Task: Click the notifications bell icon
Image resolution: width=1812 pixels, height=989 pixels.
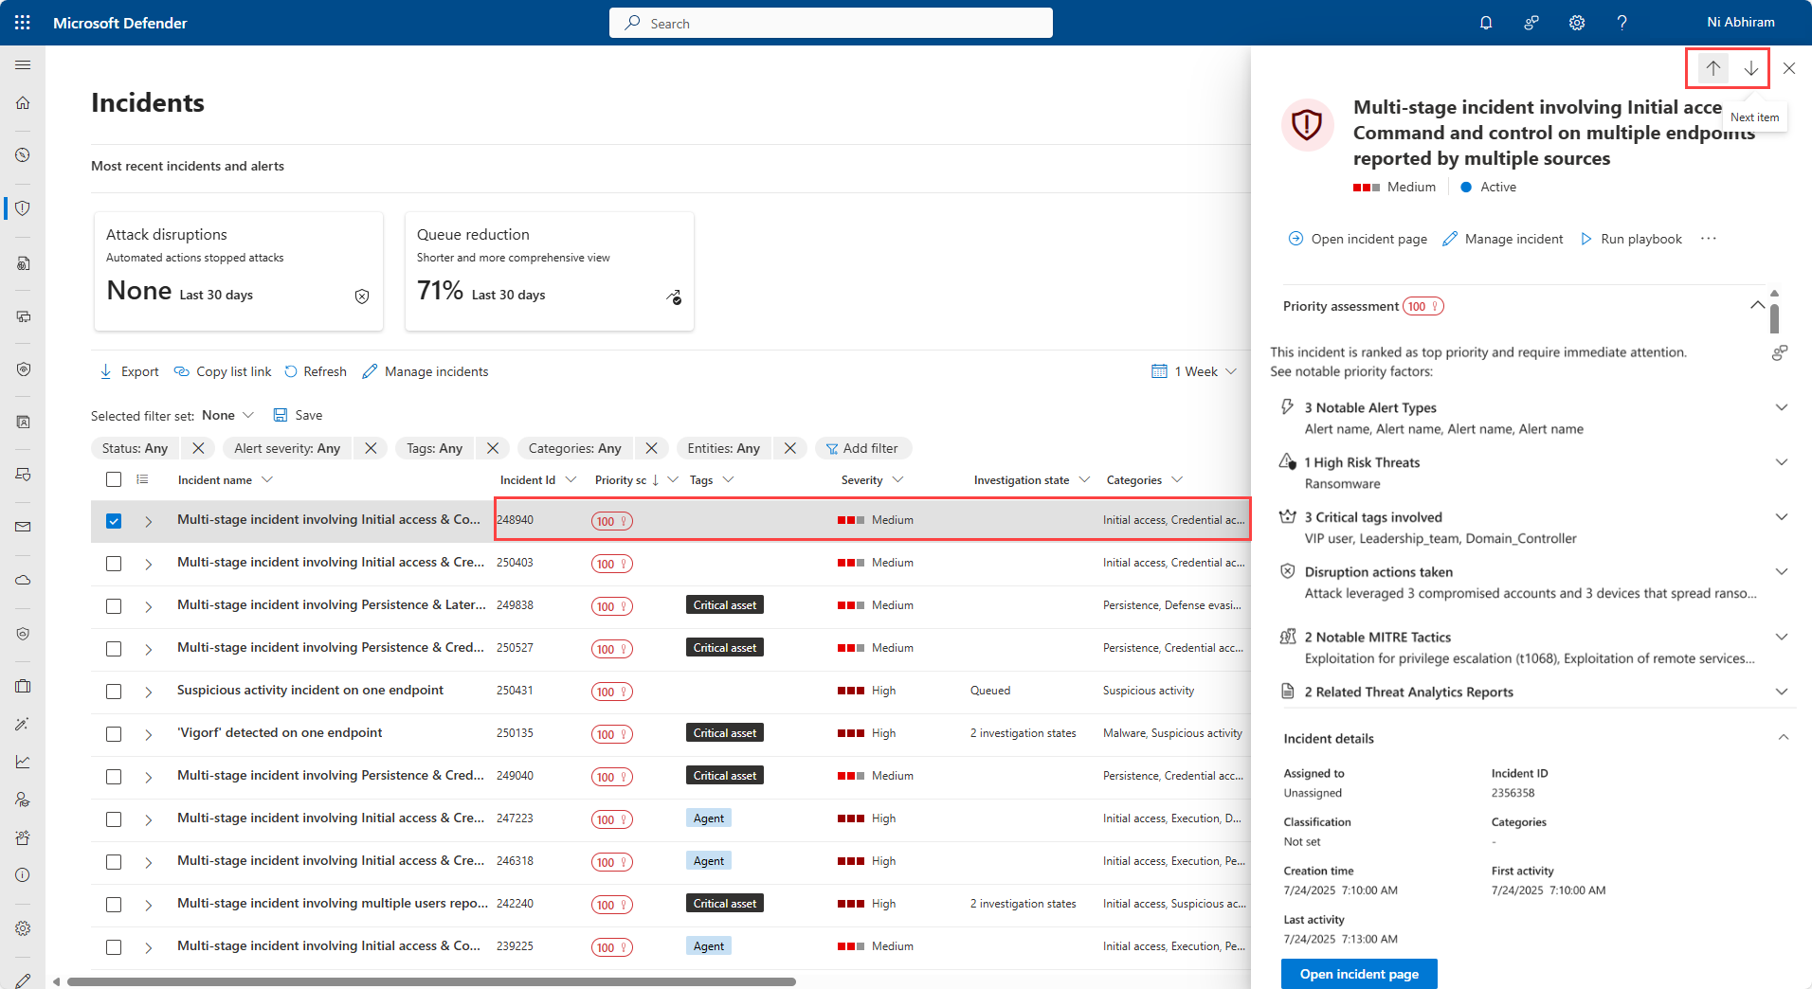Action: tap(1485, 23)
